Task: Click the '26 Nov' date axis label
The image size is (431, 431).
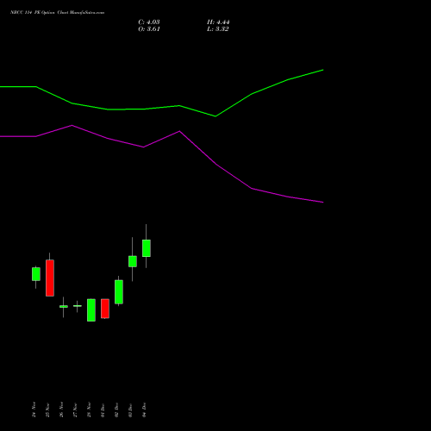Action: 61,409
